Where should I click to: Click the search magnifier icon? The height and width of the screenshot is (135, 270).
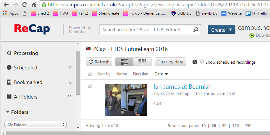pyautogui.click(x=196, y=30)
